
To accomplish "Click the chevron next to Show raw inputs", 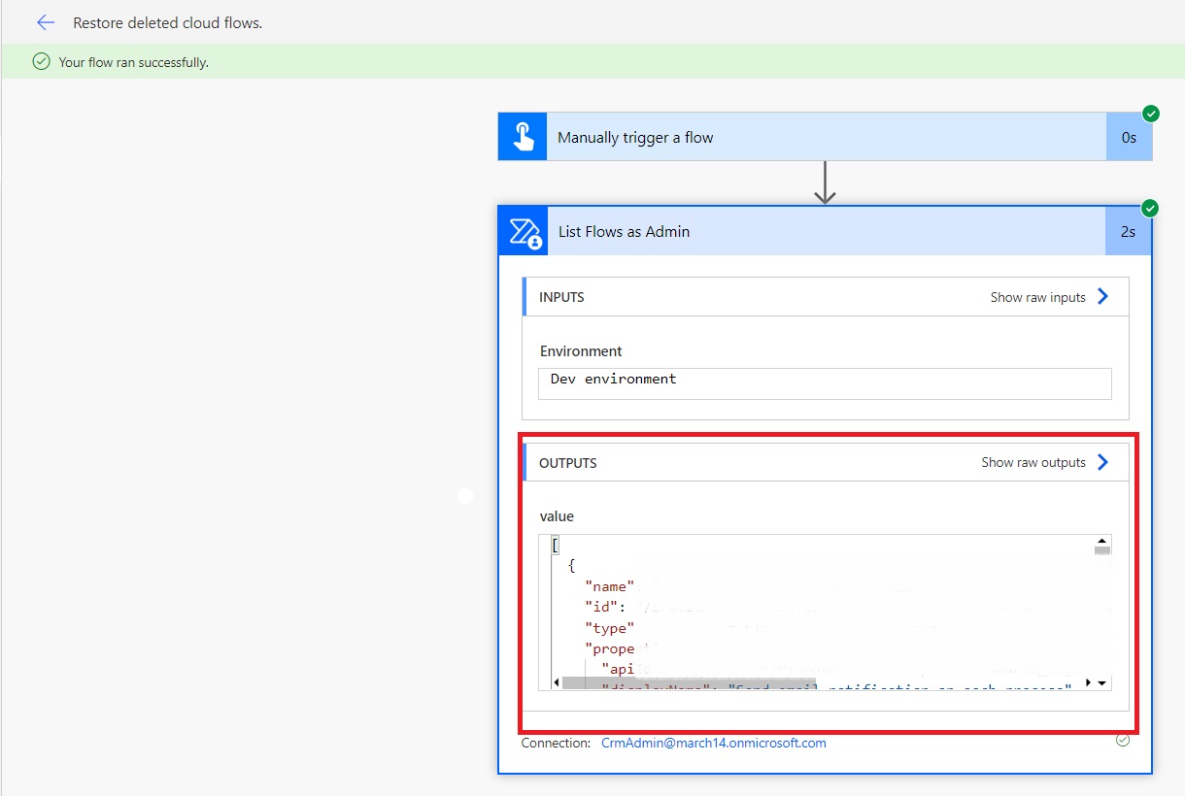I will [1103, 297].
